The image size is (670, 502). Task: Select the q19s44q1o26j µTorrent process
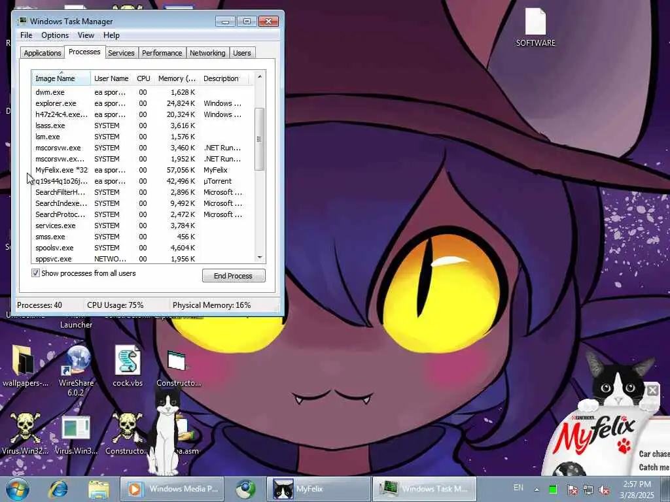pyautogui.click(x=143, y=181)
